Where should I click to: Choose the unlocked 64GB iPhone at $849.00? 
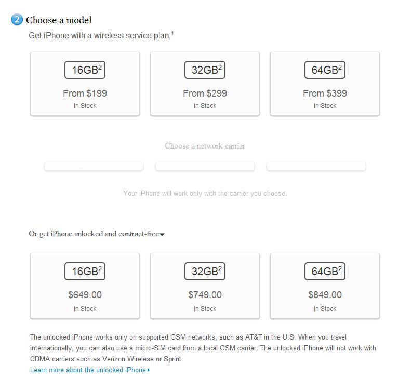point(325,286)
